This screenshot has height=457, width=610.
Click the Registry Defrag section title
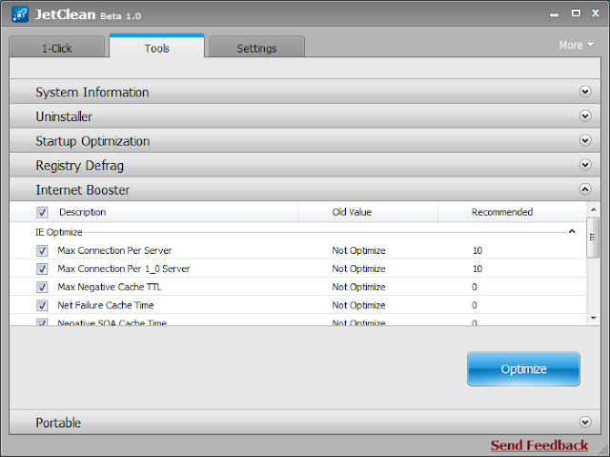(x=80, y=166)
